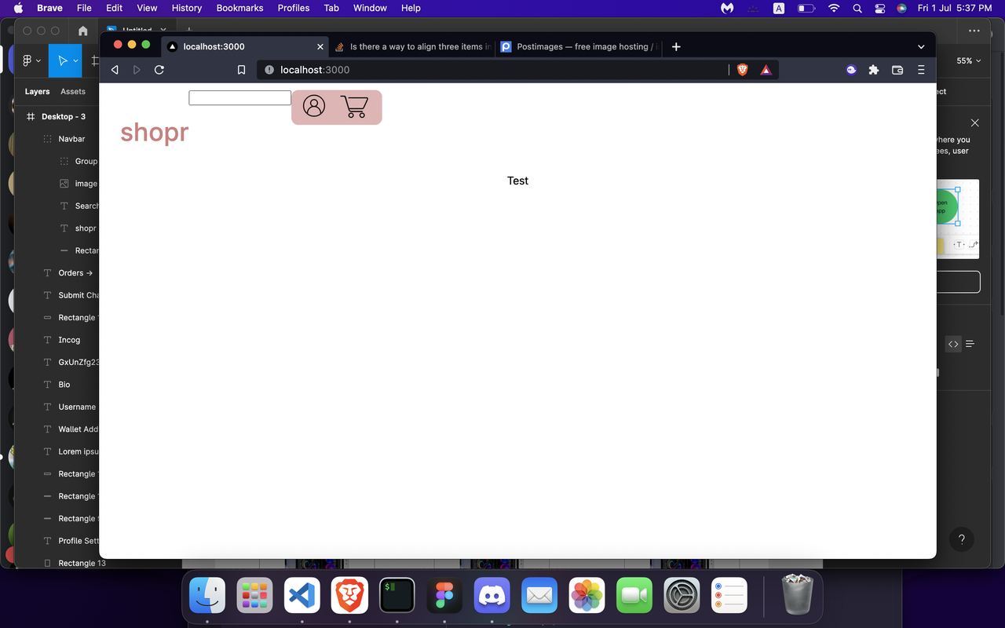
Task: Open Figma zoom 55% dropdown
Action: pos(968,60)
